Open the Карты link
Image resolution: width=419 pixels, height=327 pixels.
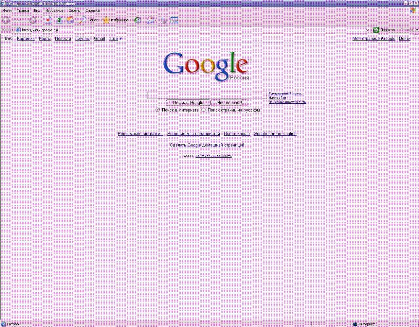tap(45, 39)
